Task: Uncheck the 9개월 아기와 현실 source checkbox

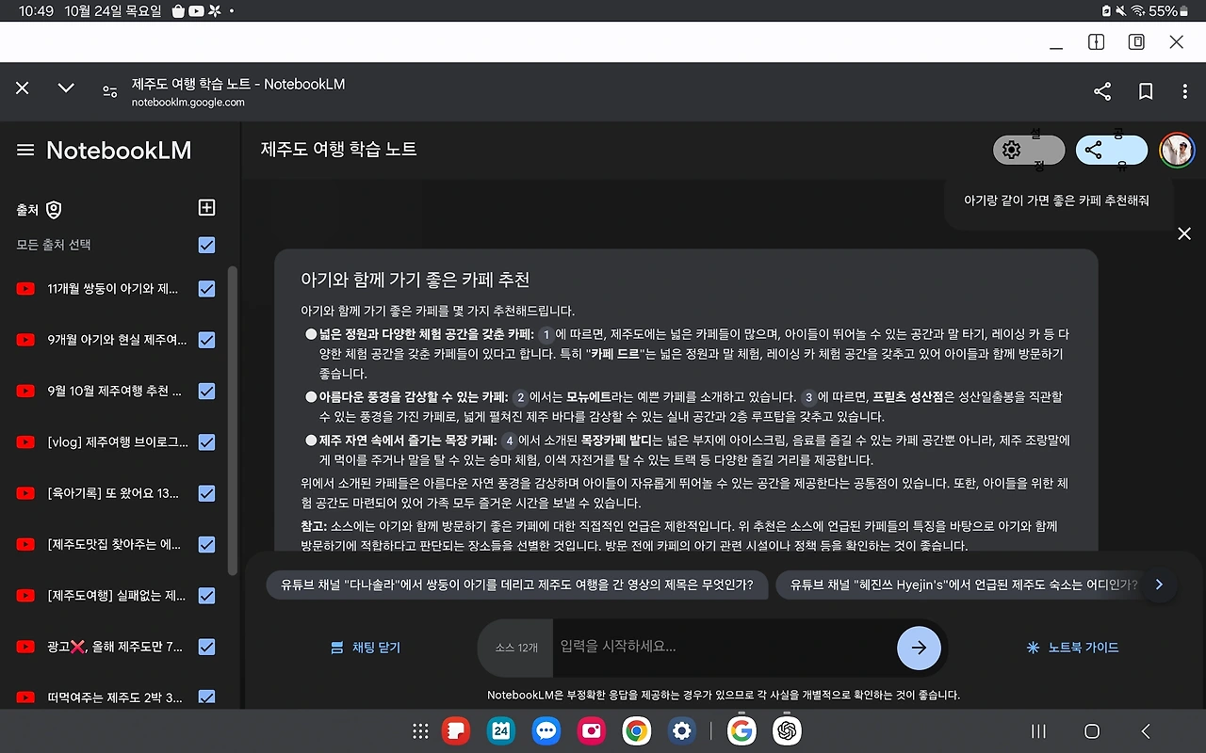Action: (x=207, y=340)
